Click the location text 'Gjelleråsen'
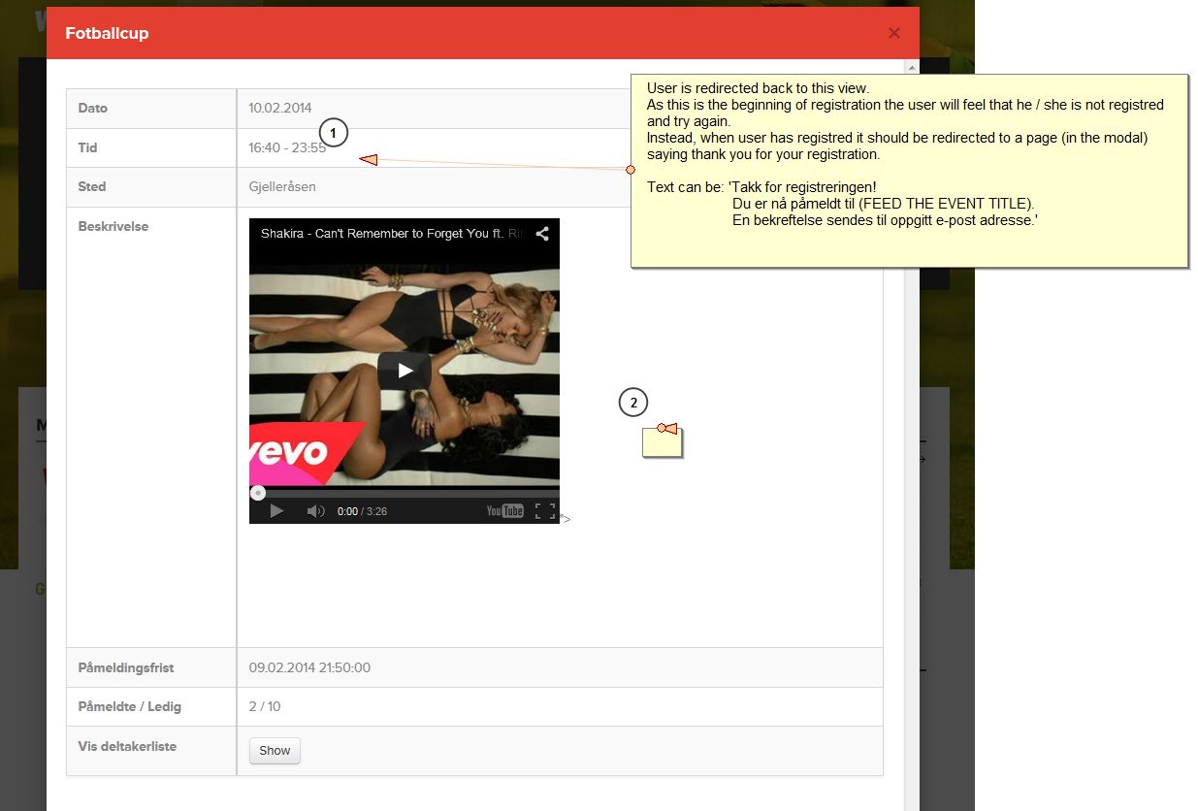The height and width of the screenshot is (811, 1198). pyautogui.click(x=282, y=187)
